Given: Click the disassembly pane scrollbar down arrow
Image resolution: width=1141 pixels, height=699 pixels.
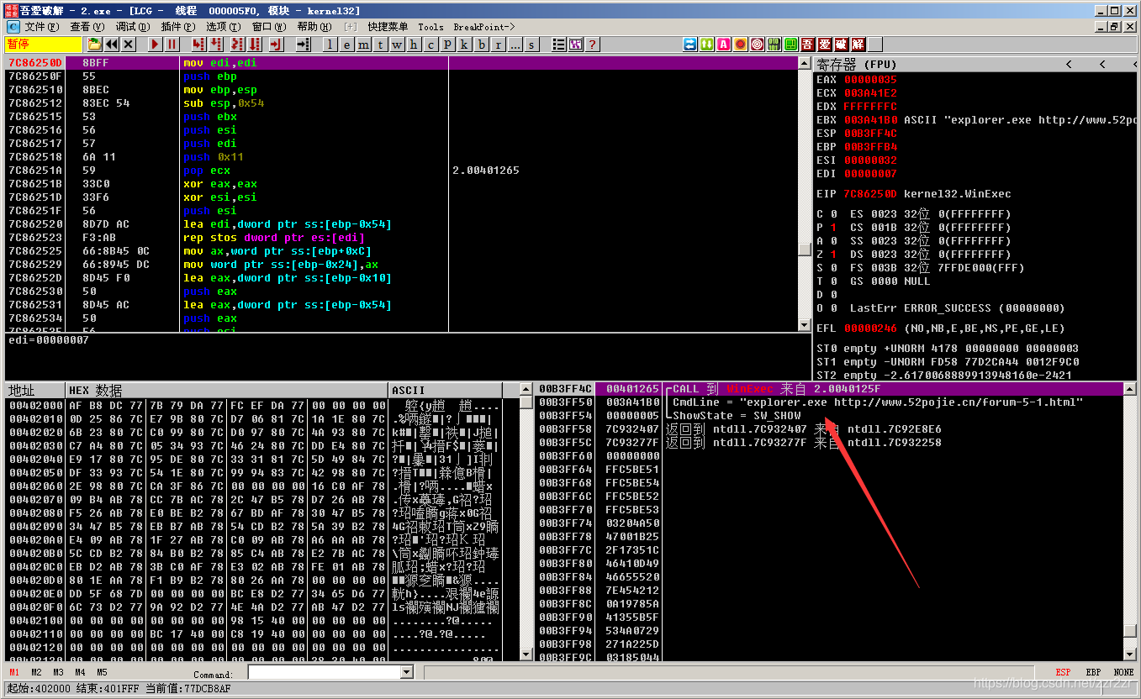Looking at the screenshot, I should point(804,325).
